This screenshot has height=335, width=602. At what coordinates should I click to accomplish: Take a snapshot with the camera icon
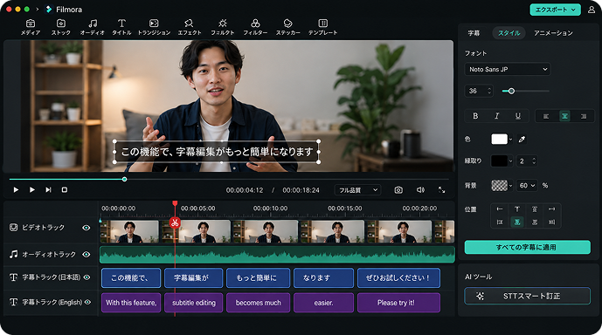398,190
